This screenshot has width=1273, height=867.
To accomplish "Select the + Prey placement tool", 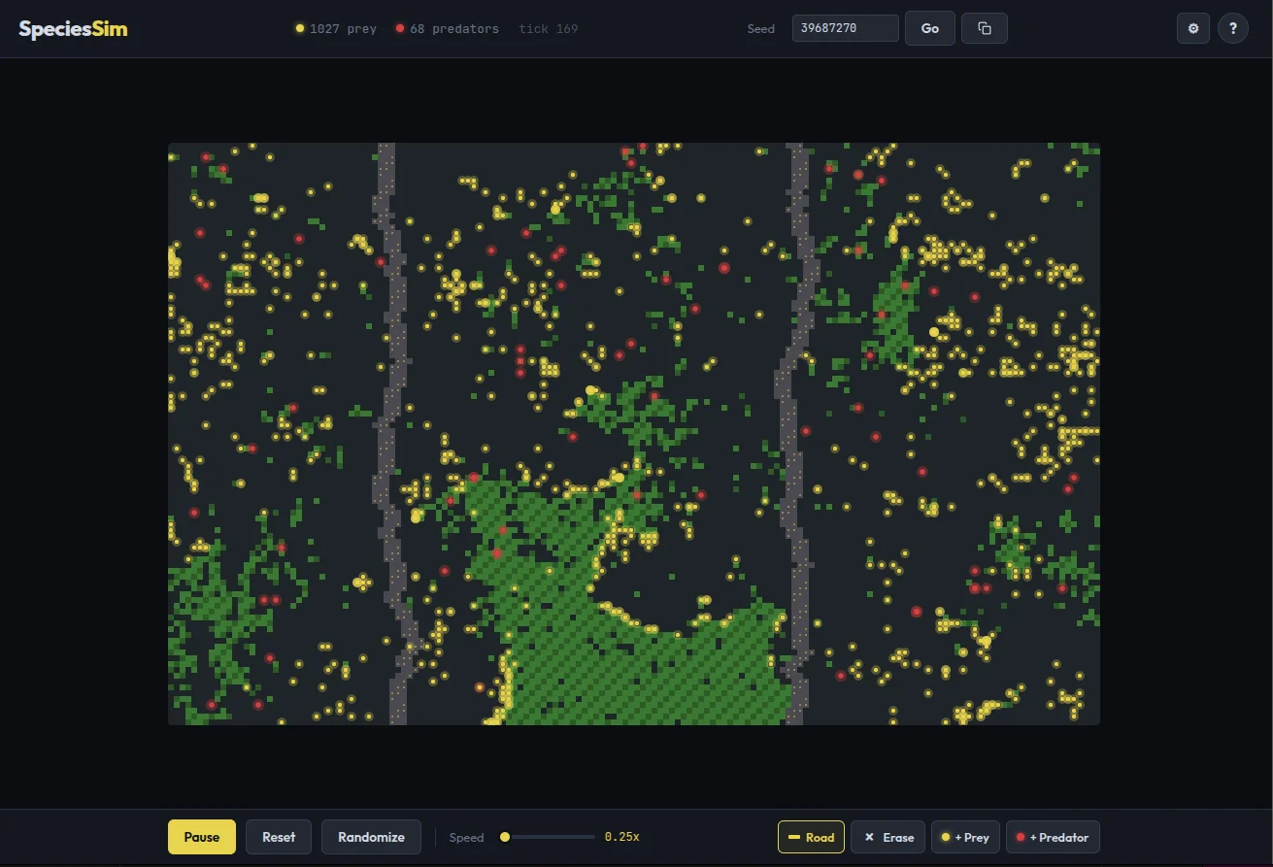I will (964, 836).
